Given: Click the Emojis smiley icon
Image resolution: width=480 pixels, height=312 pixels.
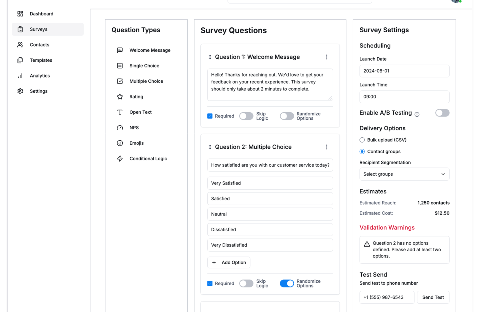Looking at the screenshot, I should 120,143.
